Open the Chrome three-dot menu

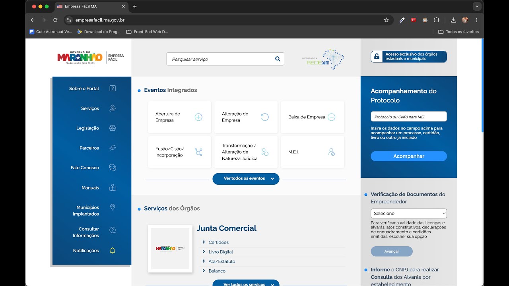[x=476, y=20]
